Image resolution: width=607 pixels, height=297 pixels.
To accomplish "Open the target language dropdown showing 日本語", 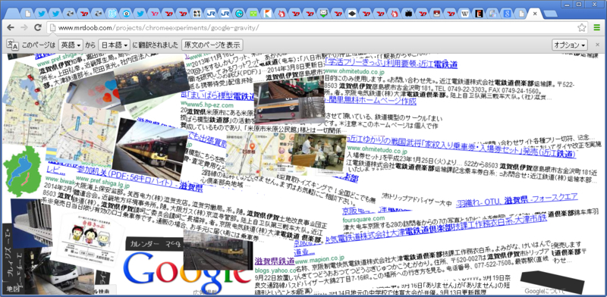I will pos(114,45).
